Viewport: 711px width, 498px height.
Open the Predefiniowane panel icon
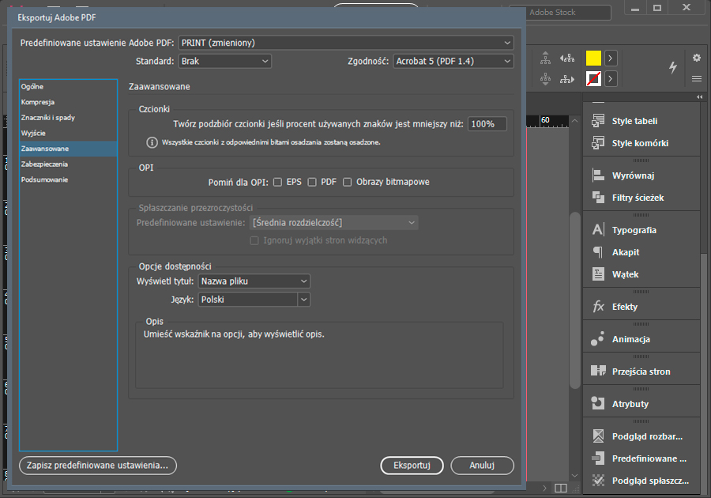pos(598,458)
